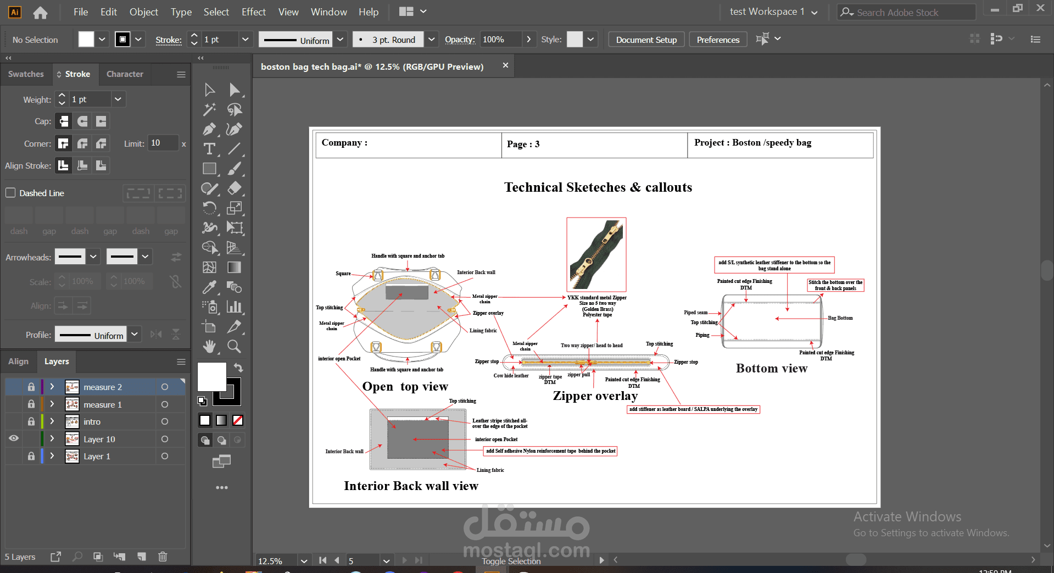This screenshot has width=1054, height=573.
Task: Set stroke cap to Round Cap
Action: (82, 121)
